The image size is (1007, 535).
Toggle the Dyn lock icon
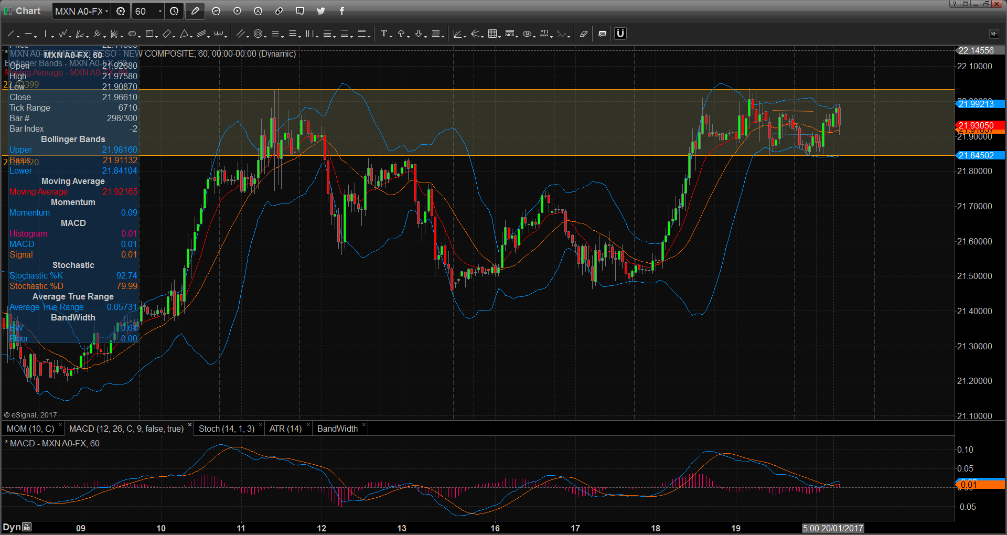point(27,527)
